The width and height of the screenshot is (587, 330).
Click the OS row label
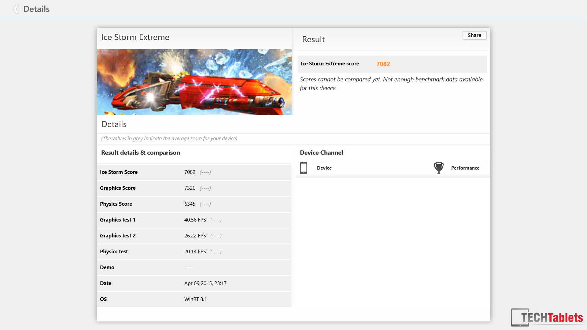[103, 299]
